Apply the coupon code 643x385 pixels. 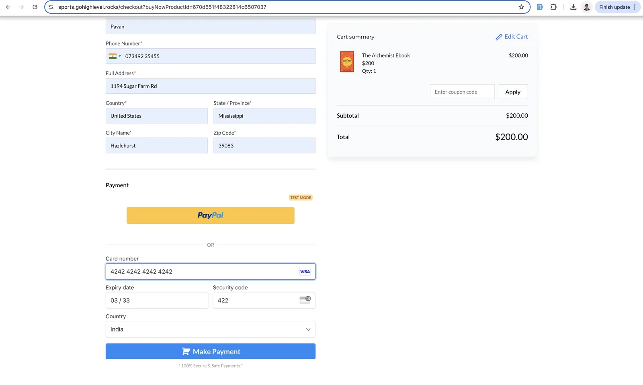point(513,92)
